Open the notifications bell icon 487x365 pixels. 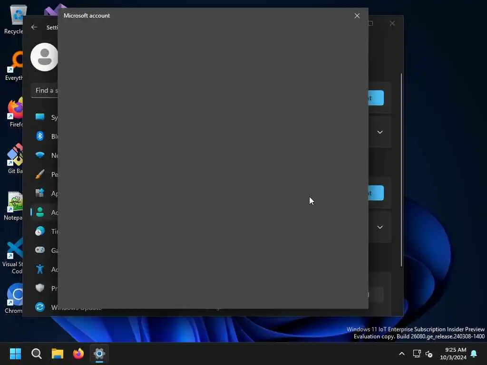tap(474, 354)
